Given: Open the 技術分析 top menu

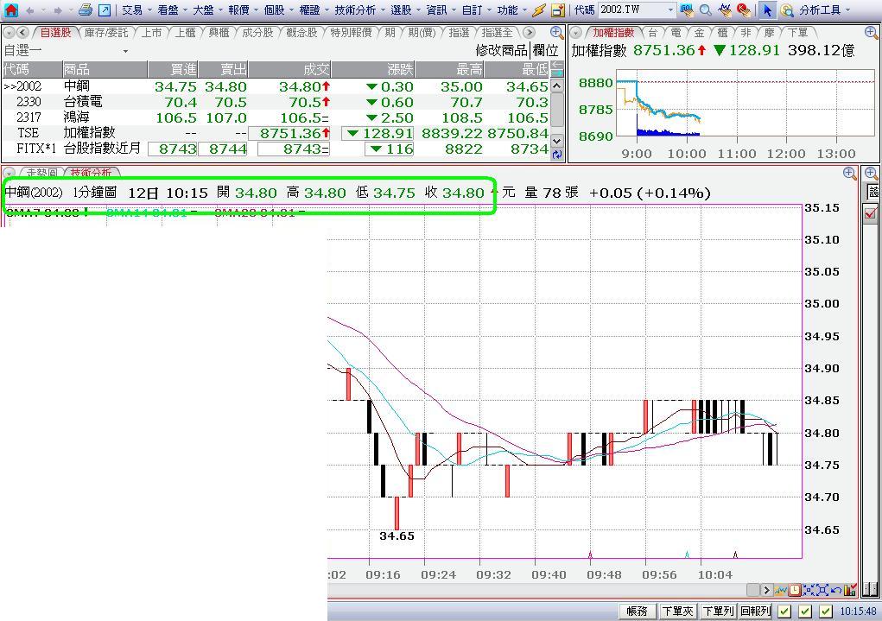Looking at the screenshot, I should click(x=359, y=10).
